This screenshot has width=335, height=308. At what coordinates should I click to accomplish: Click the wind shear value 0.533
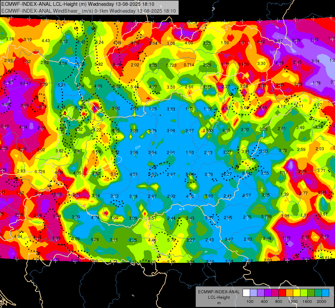(x=208, y=131)
